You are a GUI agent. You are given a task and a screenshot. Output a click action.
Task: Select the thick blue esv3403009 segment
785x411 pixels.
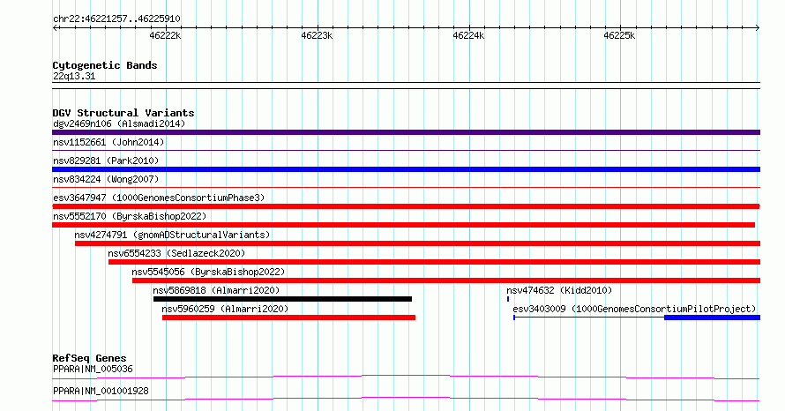(x=712, y=318)
